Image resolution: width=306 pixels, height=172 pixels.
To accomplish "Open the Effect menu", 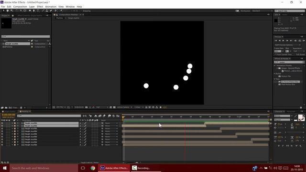I will [40, 7].
